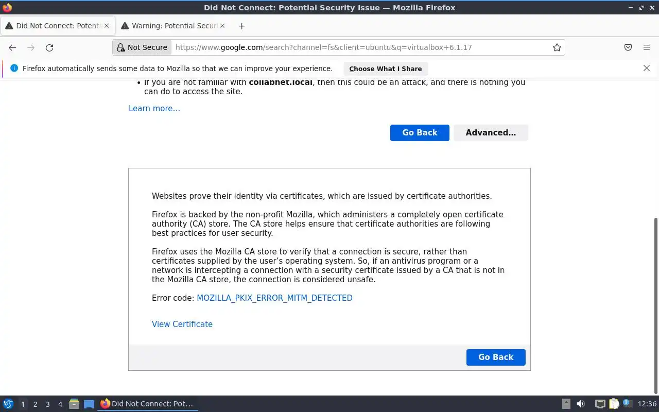The image size is (659, 412).
Task: Open the file manager from taskbar
Action: coord(74,404)
